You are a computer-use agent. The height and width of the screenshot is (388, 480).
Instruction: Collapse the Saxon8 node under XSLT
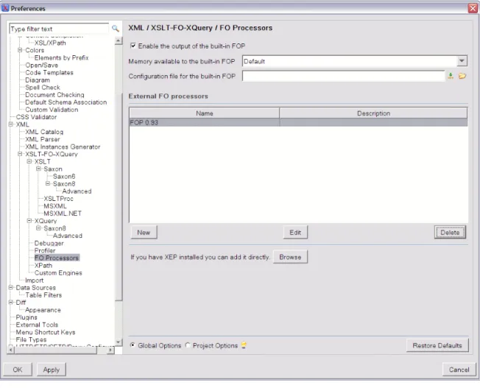47,184
